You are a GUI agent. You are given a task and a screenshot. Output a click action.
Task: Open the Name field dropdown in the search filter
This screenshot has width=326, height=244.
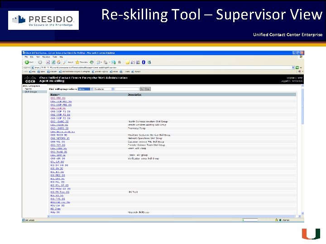pos(85,89)
